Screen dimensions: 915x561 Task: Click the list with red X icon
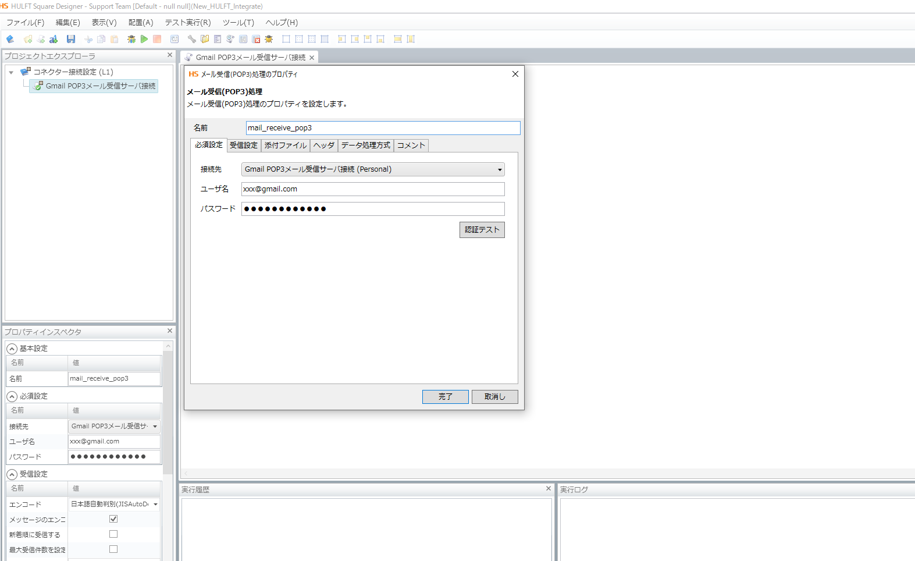[256, 39]
